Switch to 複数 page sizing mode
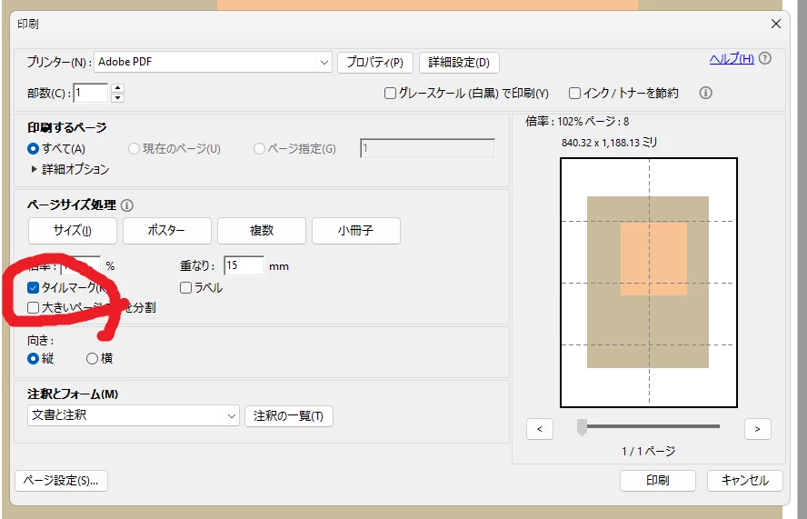The height and width of the screenshot is (519, 807). point(262,231)
